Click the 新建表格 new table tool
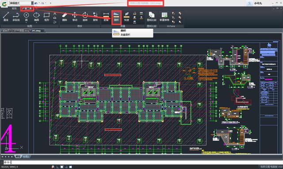 point(164,17)
